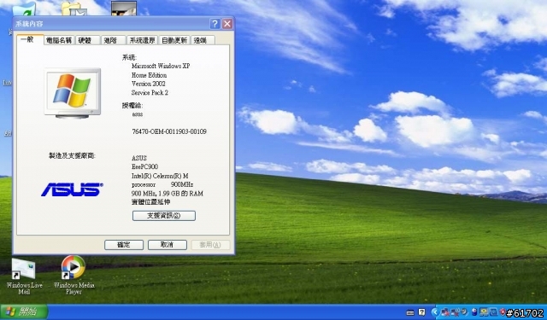Click the 'Version 2002' text
Image resolution: width=547 pixels, height=320 pixels.
tap(148, 84)
